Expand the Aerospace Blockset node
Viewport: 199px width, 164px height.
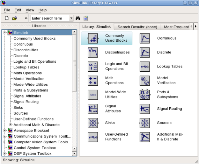tap(5, 131)
